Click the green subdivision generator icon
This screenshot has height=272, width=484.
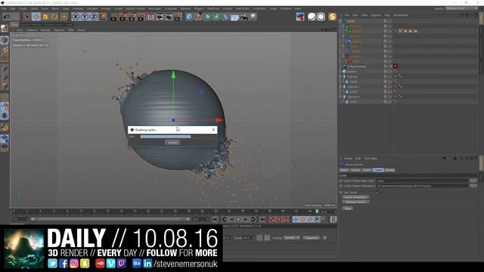[x=208, y=17]
